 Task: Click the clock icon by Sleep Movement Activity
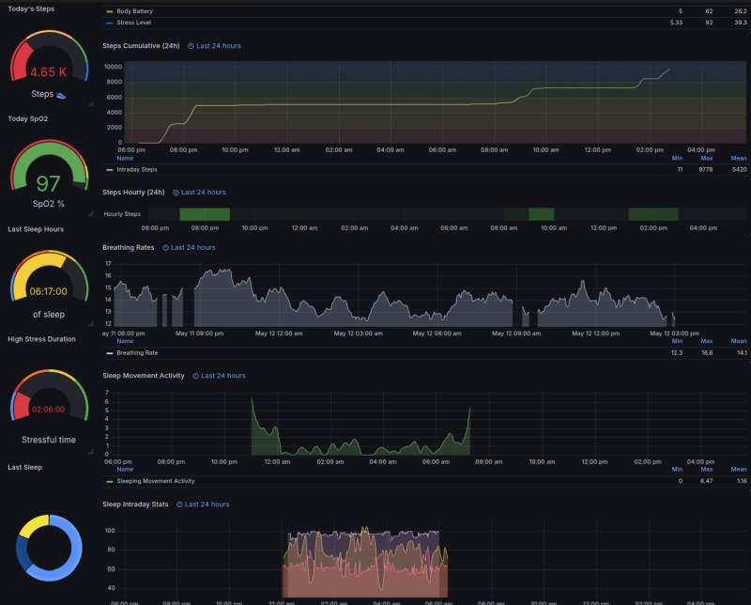tap(196, 376)
